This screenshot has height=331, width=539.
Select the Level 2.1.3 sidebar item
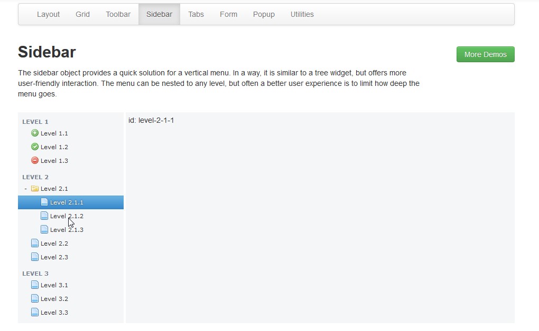(x=67, y=230)
